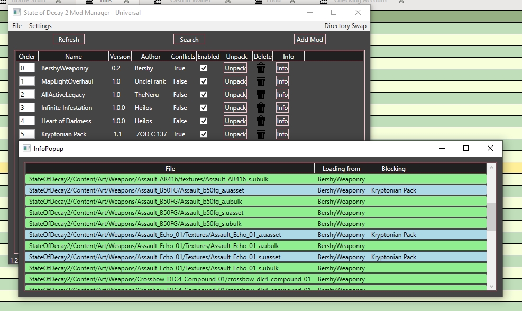This screenshot has width=522, height=311.
Task: Click the Kryptonian Pack order field
Action: click(x=26, y=134)
